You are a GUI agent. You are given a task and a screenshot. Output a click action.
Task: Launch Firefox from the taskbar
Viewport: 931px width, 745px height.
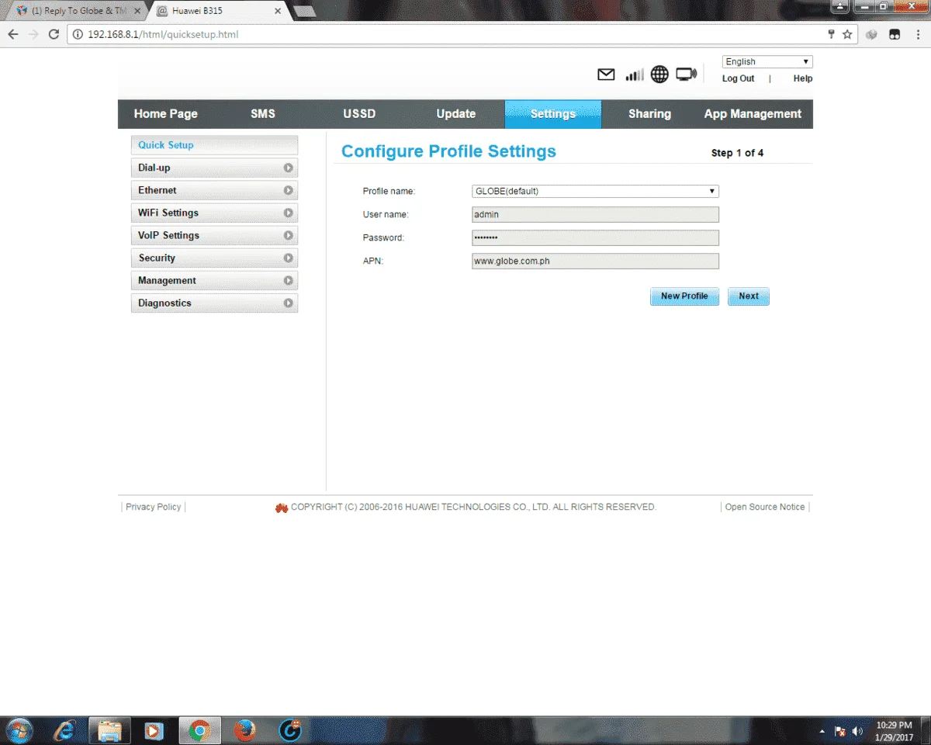(x=244, y=730)
